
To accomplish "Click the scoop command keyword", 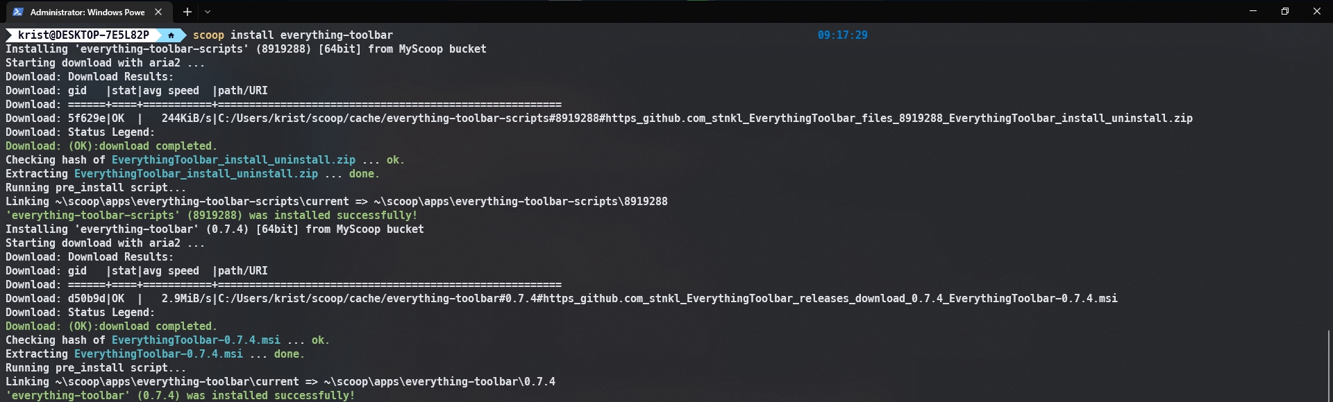I will click(x=210, y=35).
